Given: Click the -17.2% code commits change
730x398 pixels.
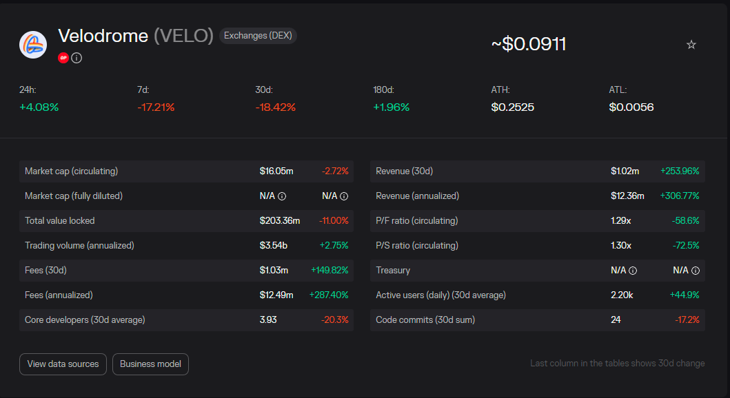Looking at the screenshot, I should click(687, 320).
